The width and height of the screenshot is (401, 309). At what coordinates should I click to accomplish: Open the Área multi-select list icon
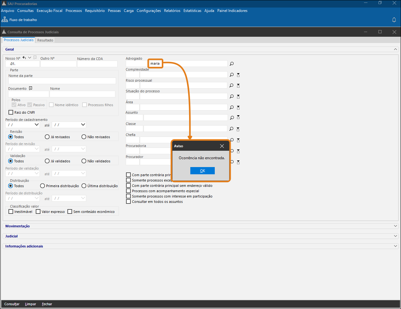click(238, 107)
